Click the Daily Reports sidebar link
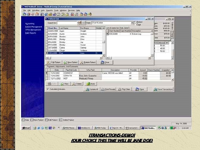 tap(31, 33)
